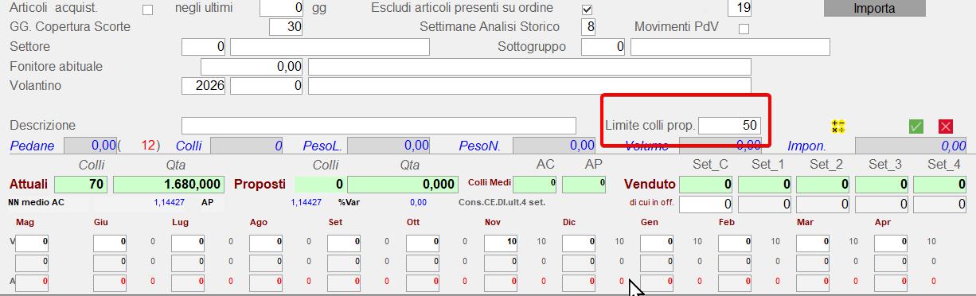Screen dimensions: 976x296
Task: Edit Limite colli prop. value 50
Action: click(x=730, y=126)
